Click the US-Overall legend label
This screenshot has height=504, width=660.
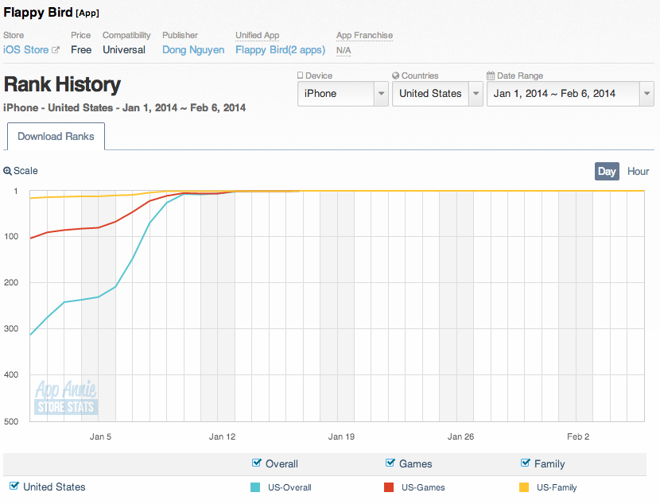click(289, 487)
